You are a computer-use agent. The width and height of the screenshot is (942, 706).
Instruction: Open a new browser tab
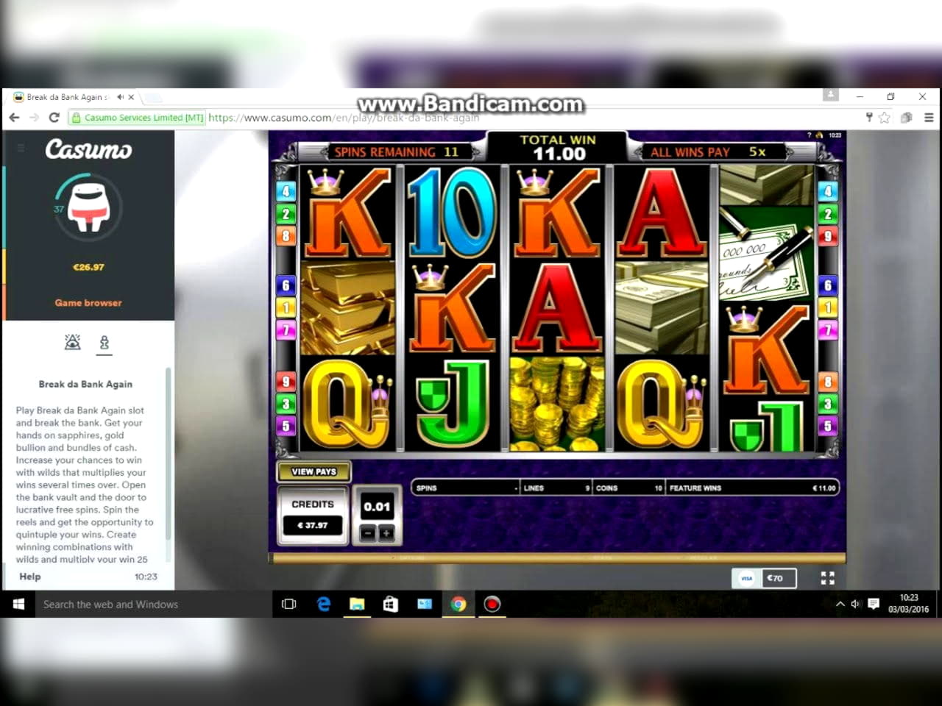click(x=152, y=97)
